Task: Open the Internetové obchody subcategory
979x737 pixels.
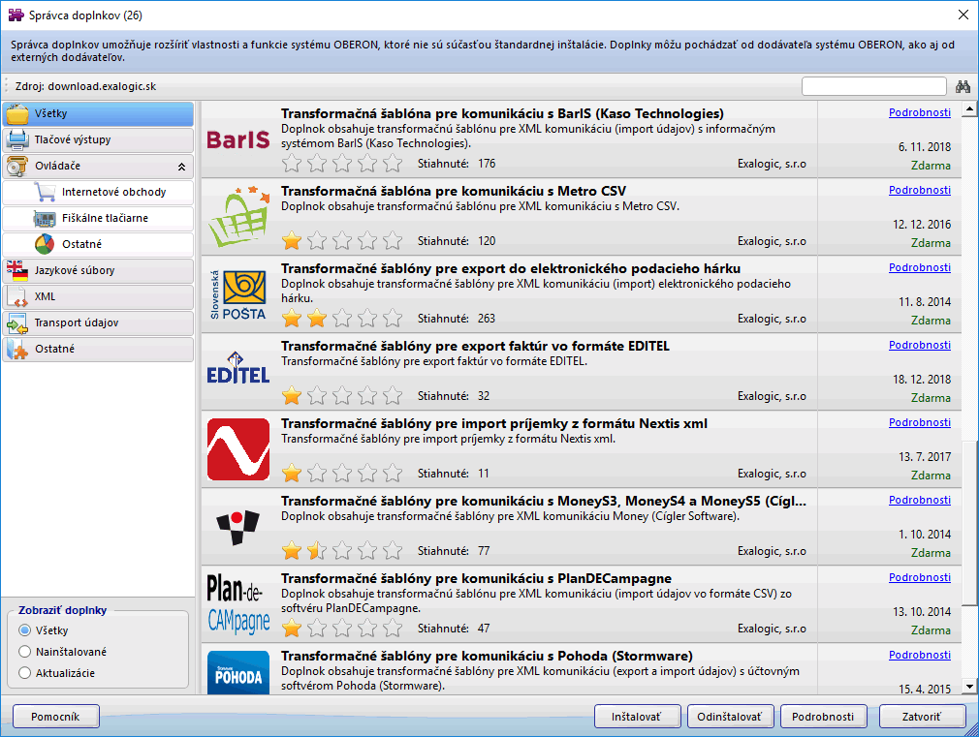Action: [98, 192]
